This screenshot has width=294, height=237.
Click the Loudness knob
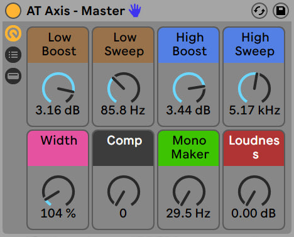(254, 191)
